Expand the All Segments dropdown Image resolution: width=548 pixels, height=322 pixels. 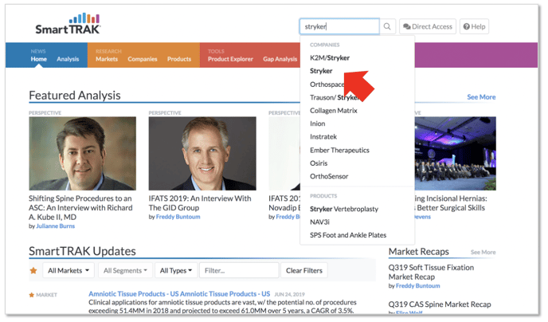pyautogui.click(x=125, y=271)
